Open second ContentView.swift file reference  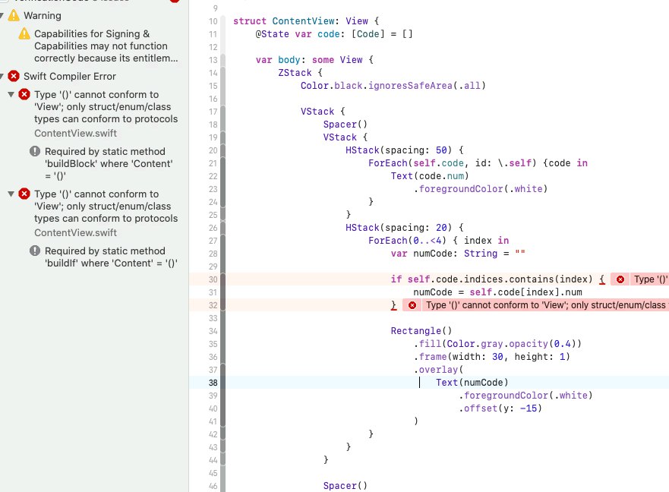75,232
